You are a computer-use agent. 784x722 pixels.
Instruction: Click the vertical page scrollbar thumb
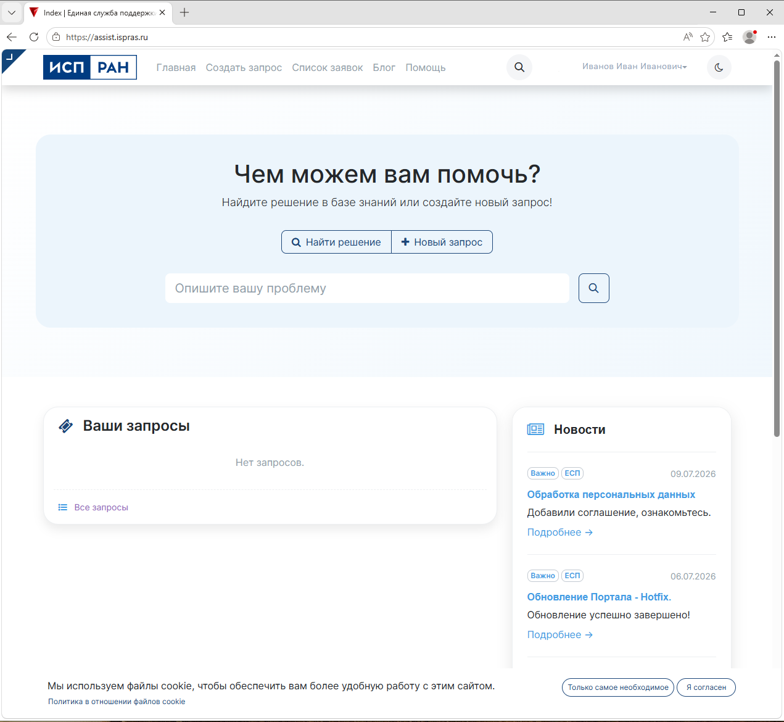(x=777, y=247)
